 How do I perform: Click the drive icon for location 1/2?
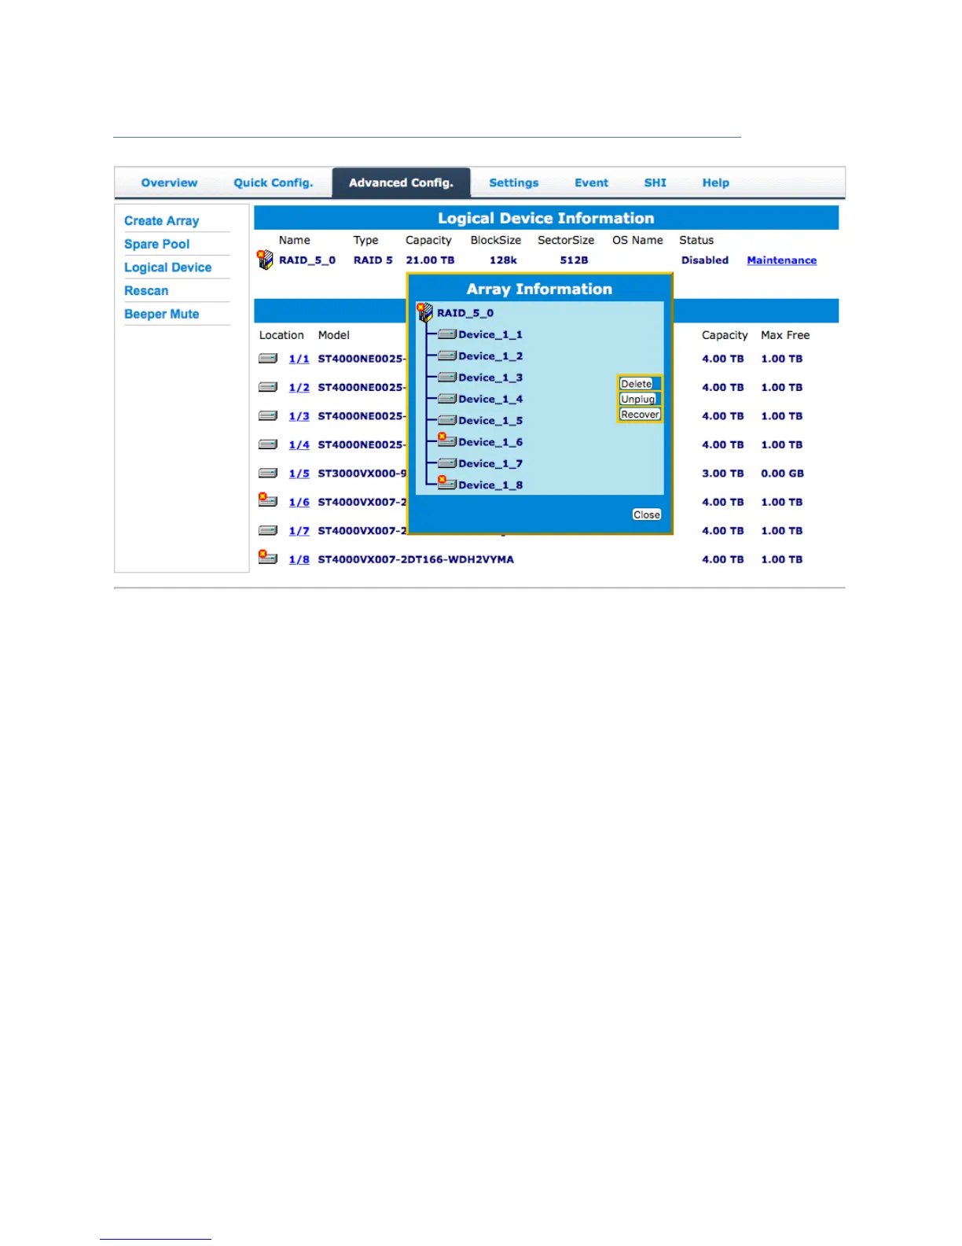(268, 387)
